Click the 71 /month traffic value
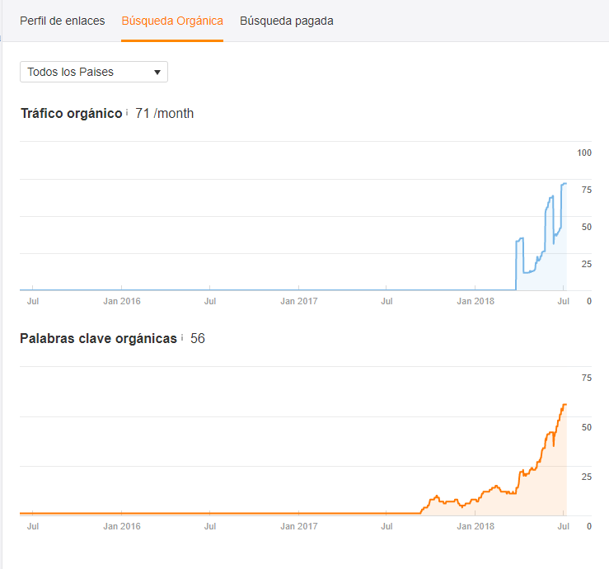609x569 pixels. coord(165,114)
